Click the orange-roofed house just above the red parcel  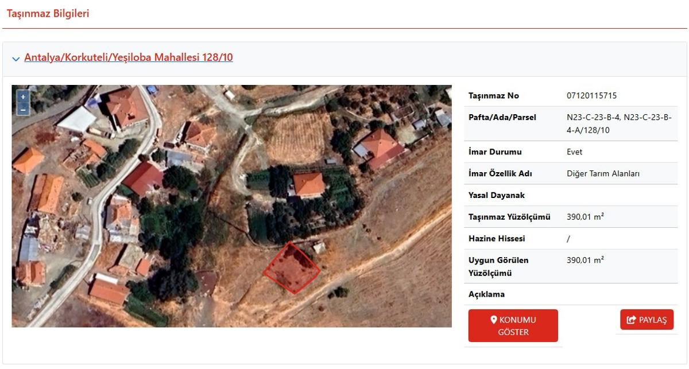[x=309, y=184]
